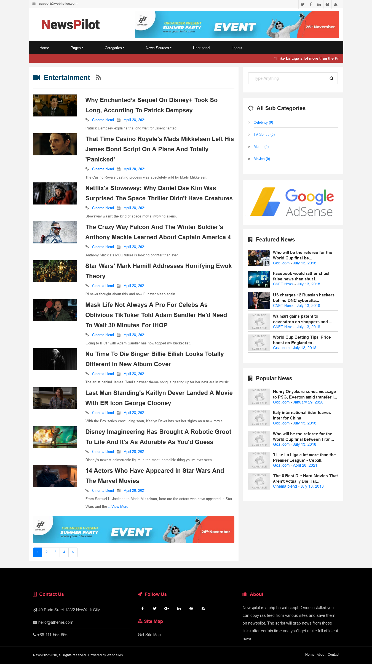This screenshot has width=372, height=664.
Task: Click the top Summer Party Event banner
Action: (x=237, y=25)
